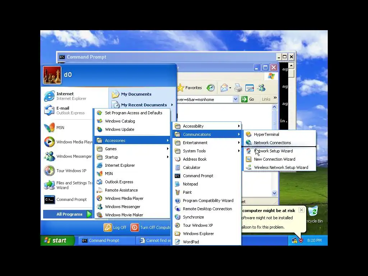Click the All Programs button
Image resolution: width=368 pixels, height=276 pixels.
click(x=68, y=214)
